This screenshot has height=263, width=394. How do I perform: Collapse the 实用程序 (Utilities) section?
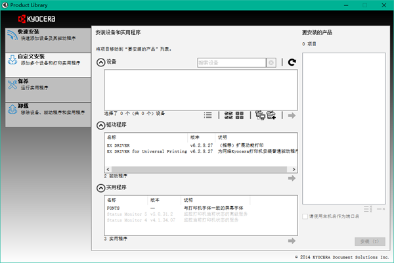pyautogui.click(x=100, y=188)
